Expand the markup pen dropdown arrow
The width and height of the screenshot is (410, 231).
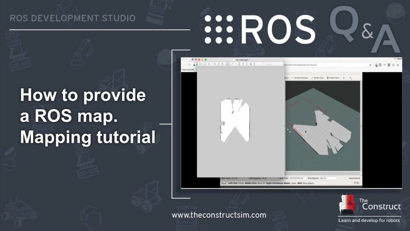click(237, 64)
